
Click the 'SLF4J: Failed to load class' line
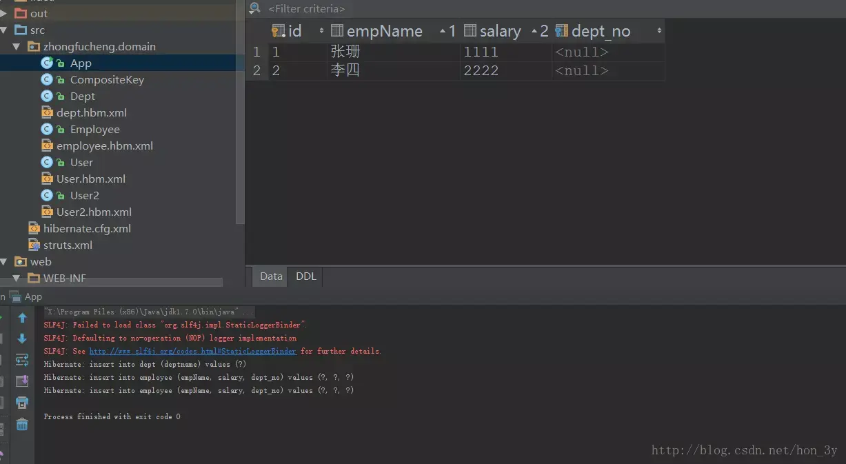point(175,325)
